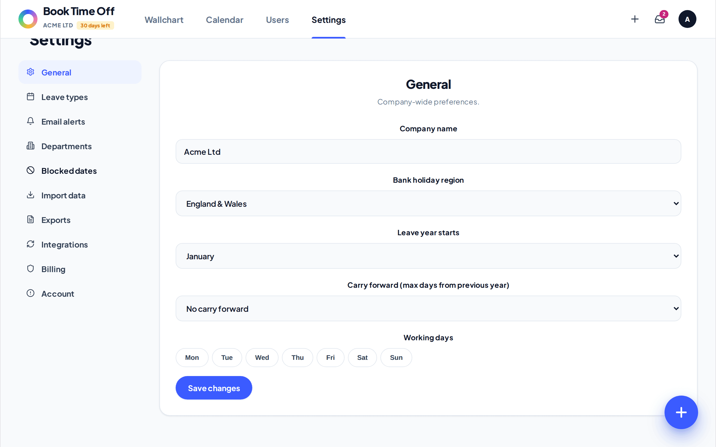Image resolution: width=716 pixels, height=447 pixels.
Task: Open Exports settings
Action: click(80, 220)
